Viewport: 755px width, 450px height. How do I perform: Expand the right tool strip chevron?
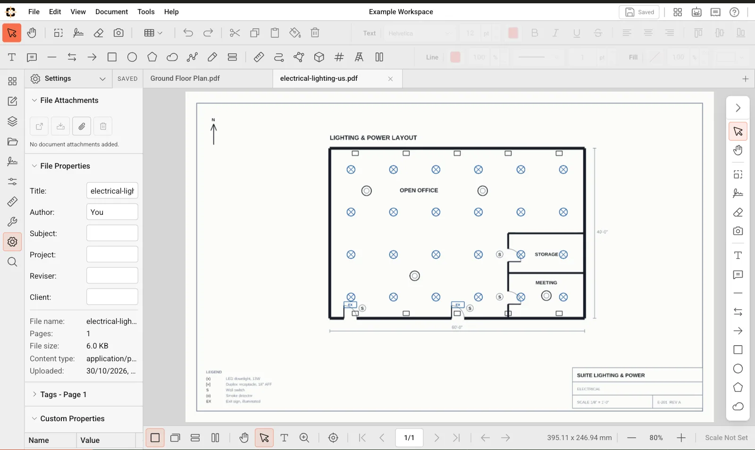point(738,108)
